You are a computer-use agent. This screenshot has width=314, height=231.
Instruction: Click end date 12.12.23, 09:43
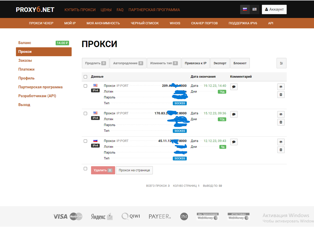pyautogui.click(x=215, y=141)
